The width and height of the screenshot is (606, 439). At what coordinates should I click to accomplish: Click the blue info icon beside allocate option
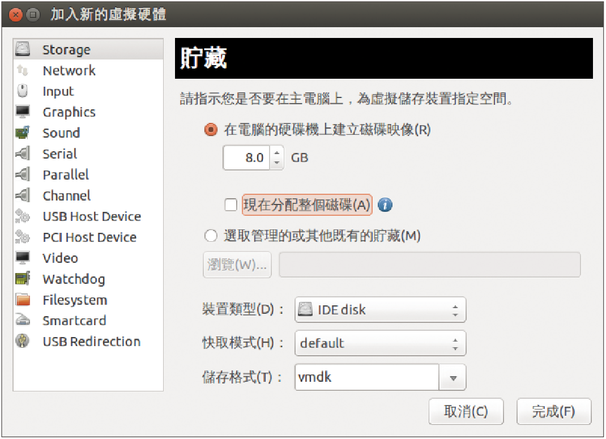[385, 205]
